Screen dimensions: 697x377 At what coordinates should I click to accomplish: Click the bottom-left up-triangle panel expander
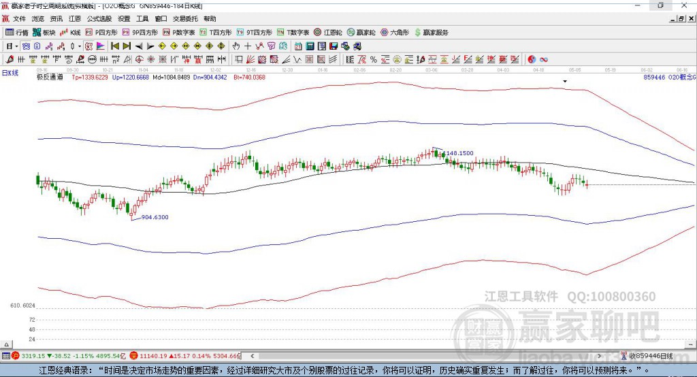(6, 344)
